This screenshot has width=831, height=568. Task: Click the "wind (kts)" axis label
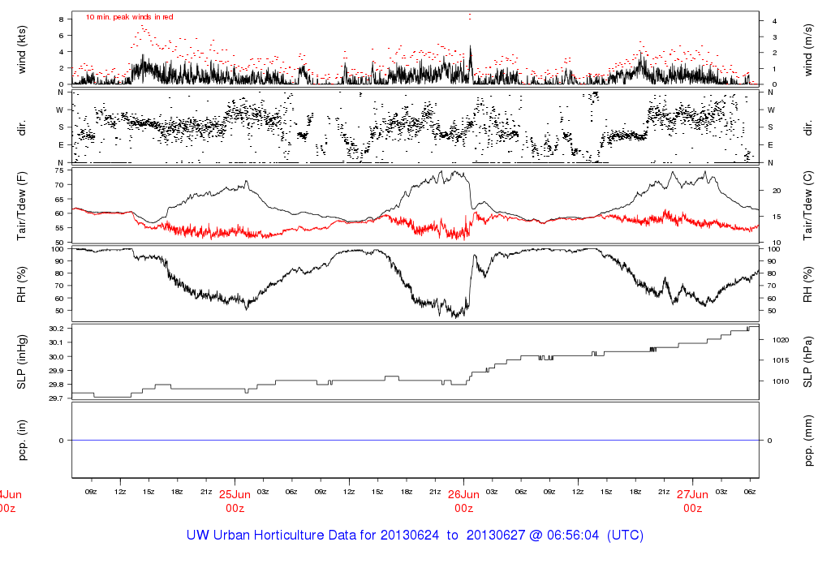pyautogui.click(x=22, y=49)
